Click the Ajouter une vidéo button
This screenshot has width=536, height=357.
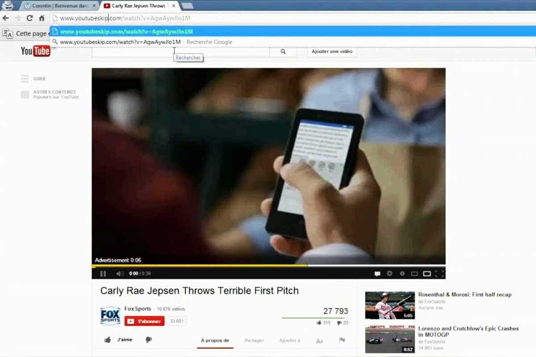[332, 51]
